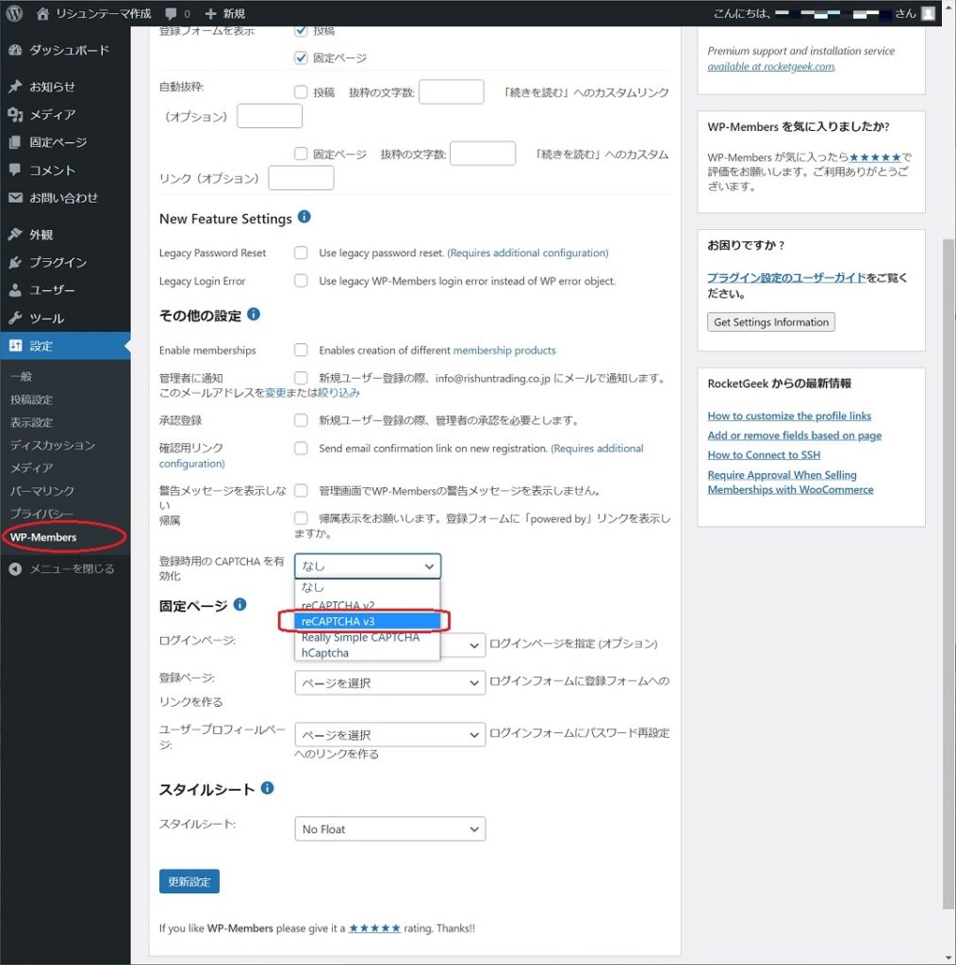Open the スタイルシート No Float dropdown
956x965 pixels.
[390, 829]
